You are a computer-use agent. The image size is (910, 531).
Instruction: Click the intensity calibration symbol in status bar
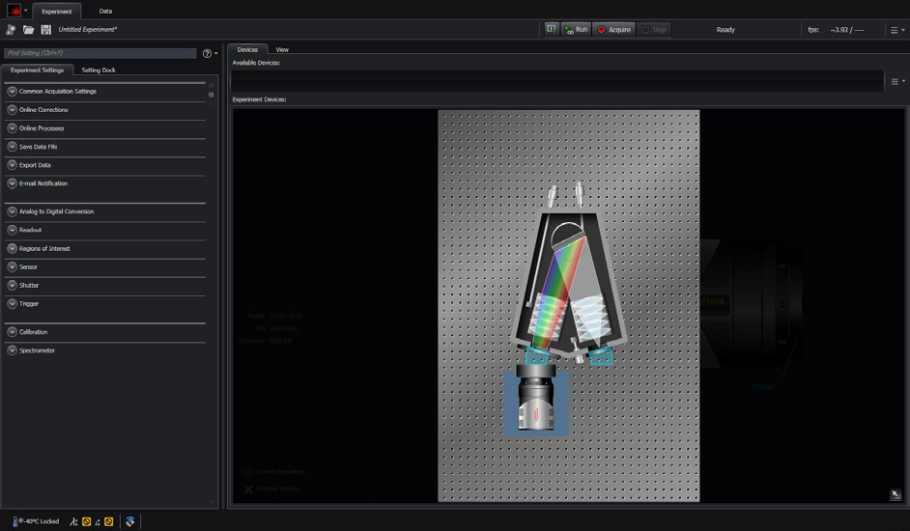click(x=98, y=522)
